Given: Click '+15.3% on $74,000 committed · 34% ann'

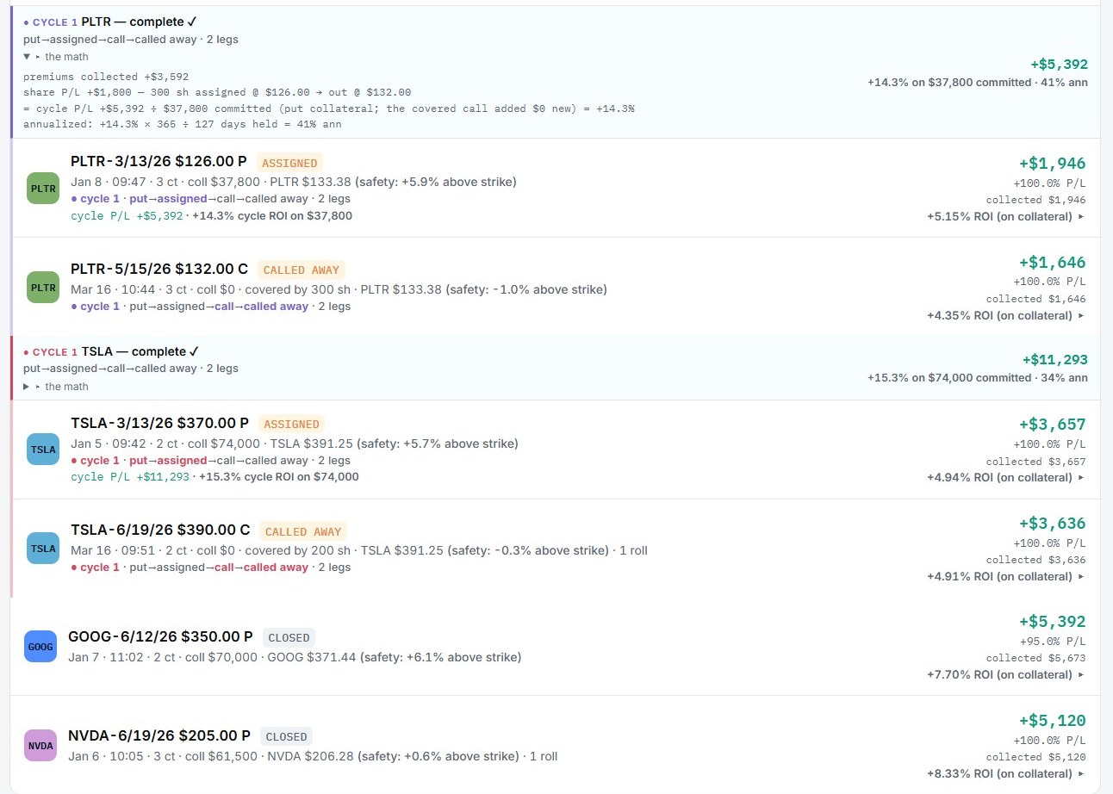Looking at the screenshot, I should pos(978,378).
